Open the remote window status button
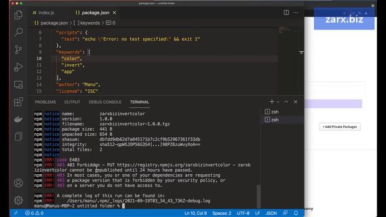The image size is (386, 217). point(16,213)
